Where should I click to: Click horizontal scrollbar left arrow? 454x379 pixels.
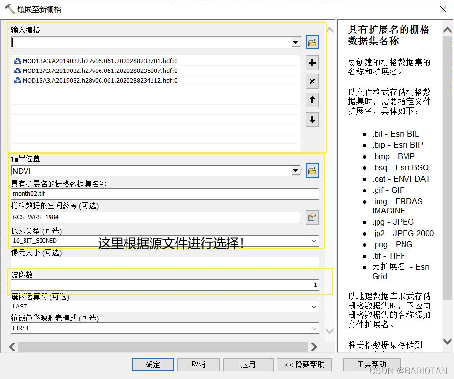[x=12, y=347]
